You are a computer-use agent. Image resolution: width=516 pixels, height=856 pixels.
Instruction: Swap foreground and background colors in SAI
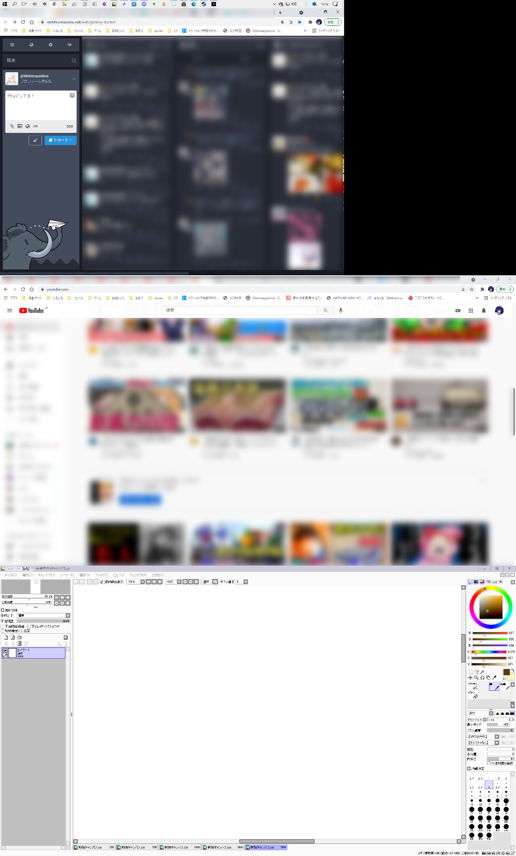(x=513, y=670)
